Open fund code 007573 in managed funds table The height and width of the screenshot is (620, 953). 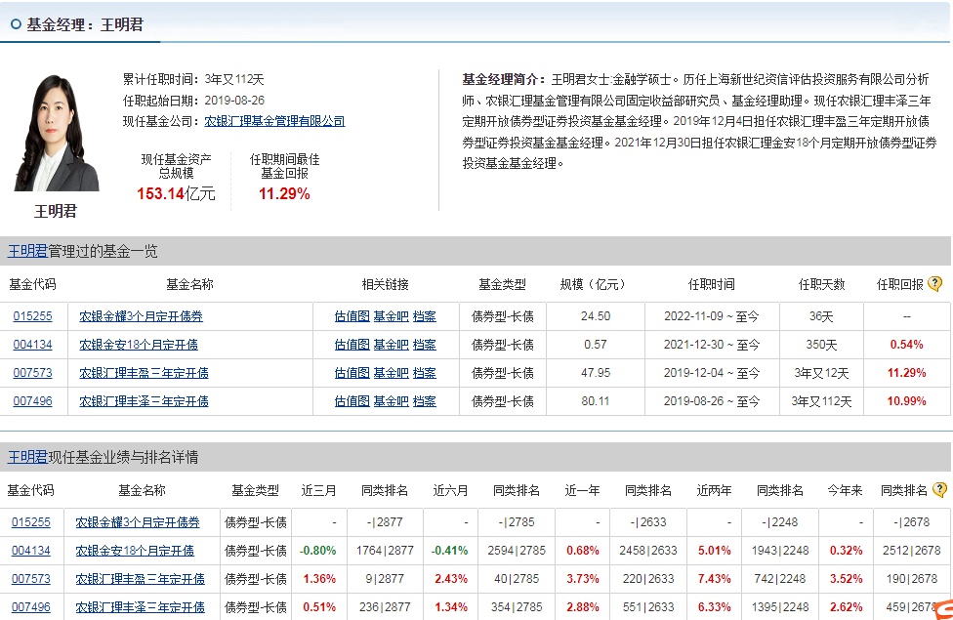tap(33, 373)
